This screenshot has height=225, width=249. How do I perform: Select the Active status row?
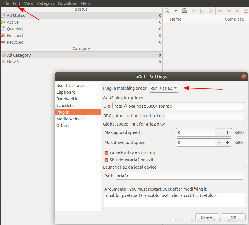81,22
